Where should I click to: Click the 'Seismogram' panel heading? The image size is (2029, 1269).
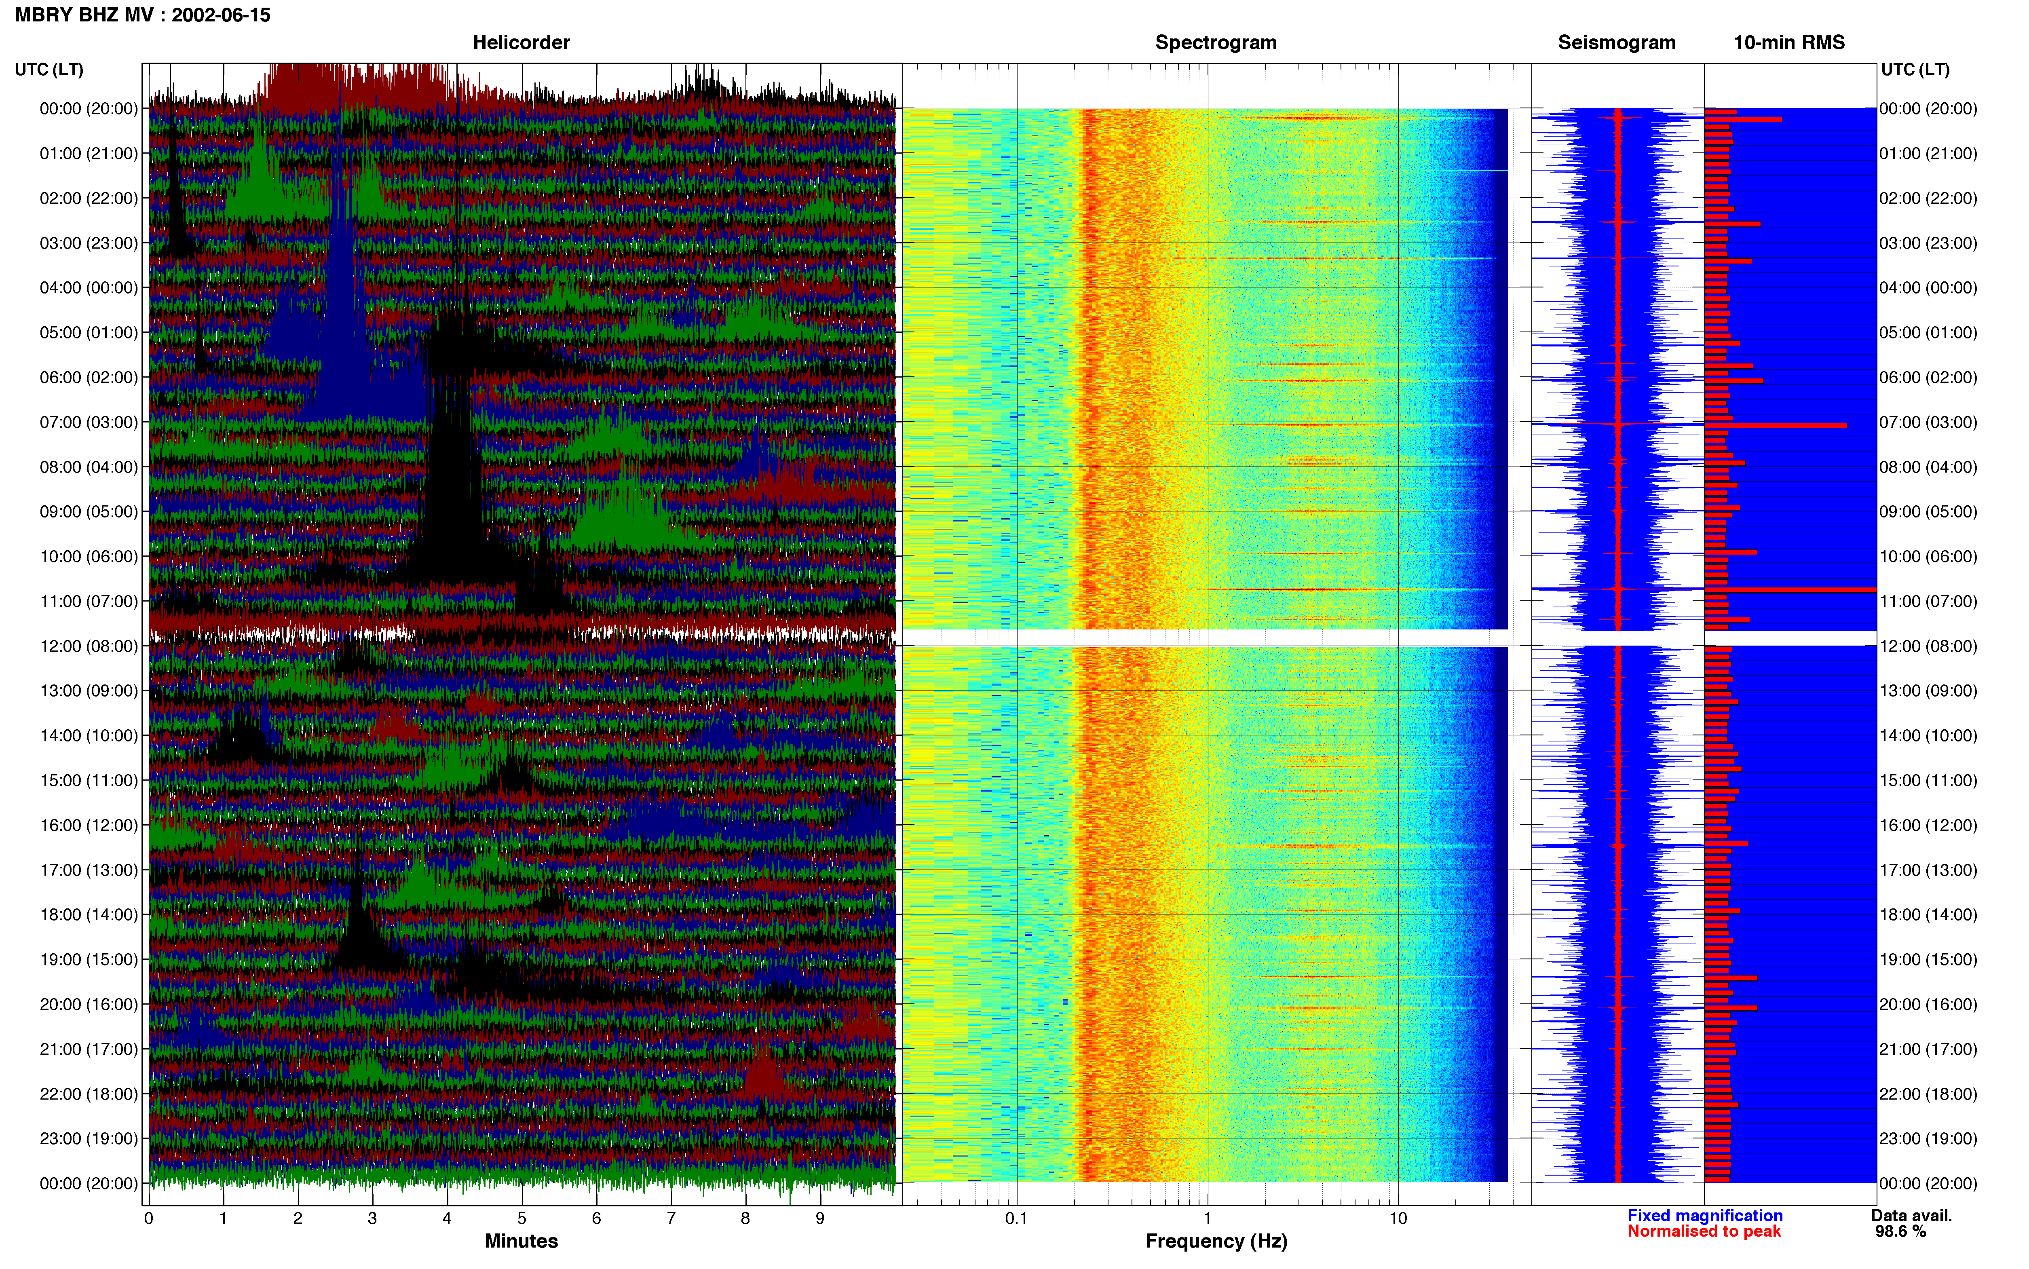[1616, 43]
